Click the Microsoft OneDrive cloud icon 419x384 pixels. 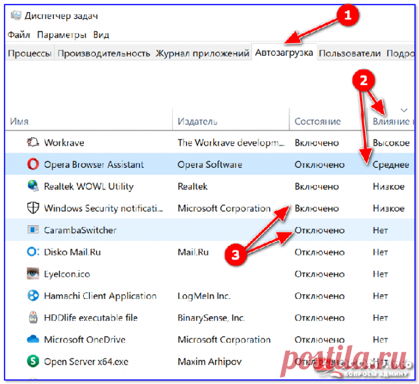pos(33,339)
